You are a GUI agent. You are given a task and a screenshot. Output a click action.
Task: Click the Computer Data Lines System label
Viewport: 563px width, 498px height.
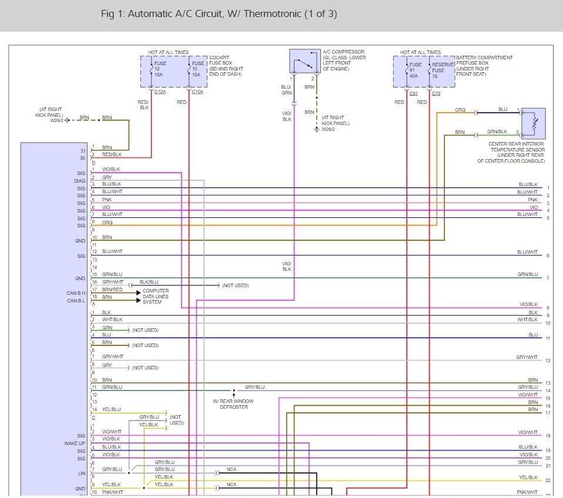click(x=156, y=297)
